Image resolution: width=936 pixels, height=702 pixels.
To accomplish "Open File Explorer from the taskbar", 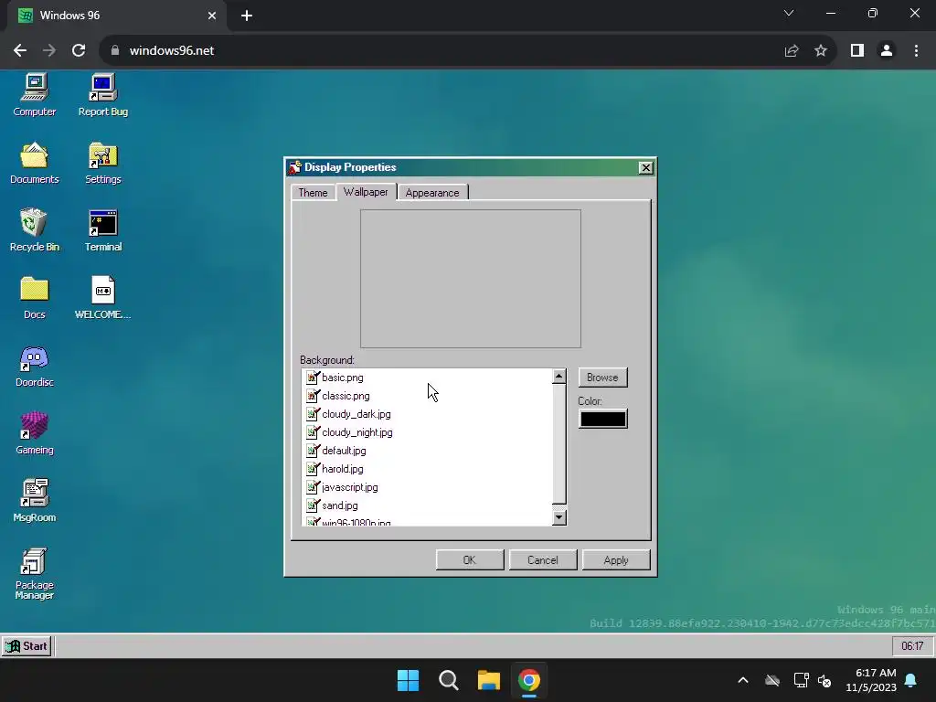I will (489, 680).
